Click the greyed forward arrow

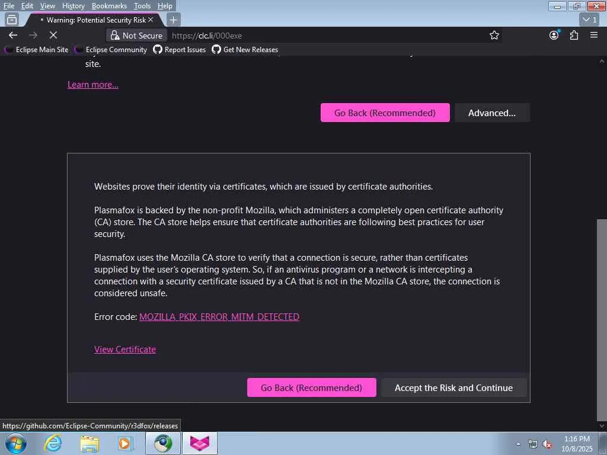coord(33,35)
